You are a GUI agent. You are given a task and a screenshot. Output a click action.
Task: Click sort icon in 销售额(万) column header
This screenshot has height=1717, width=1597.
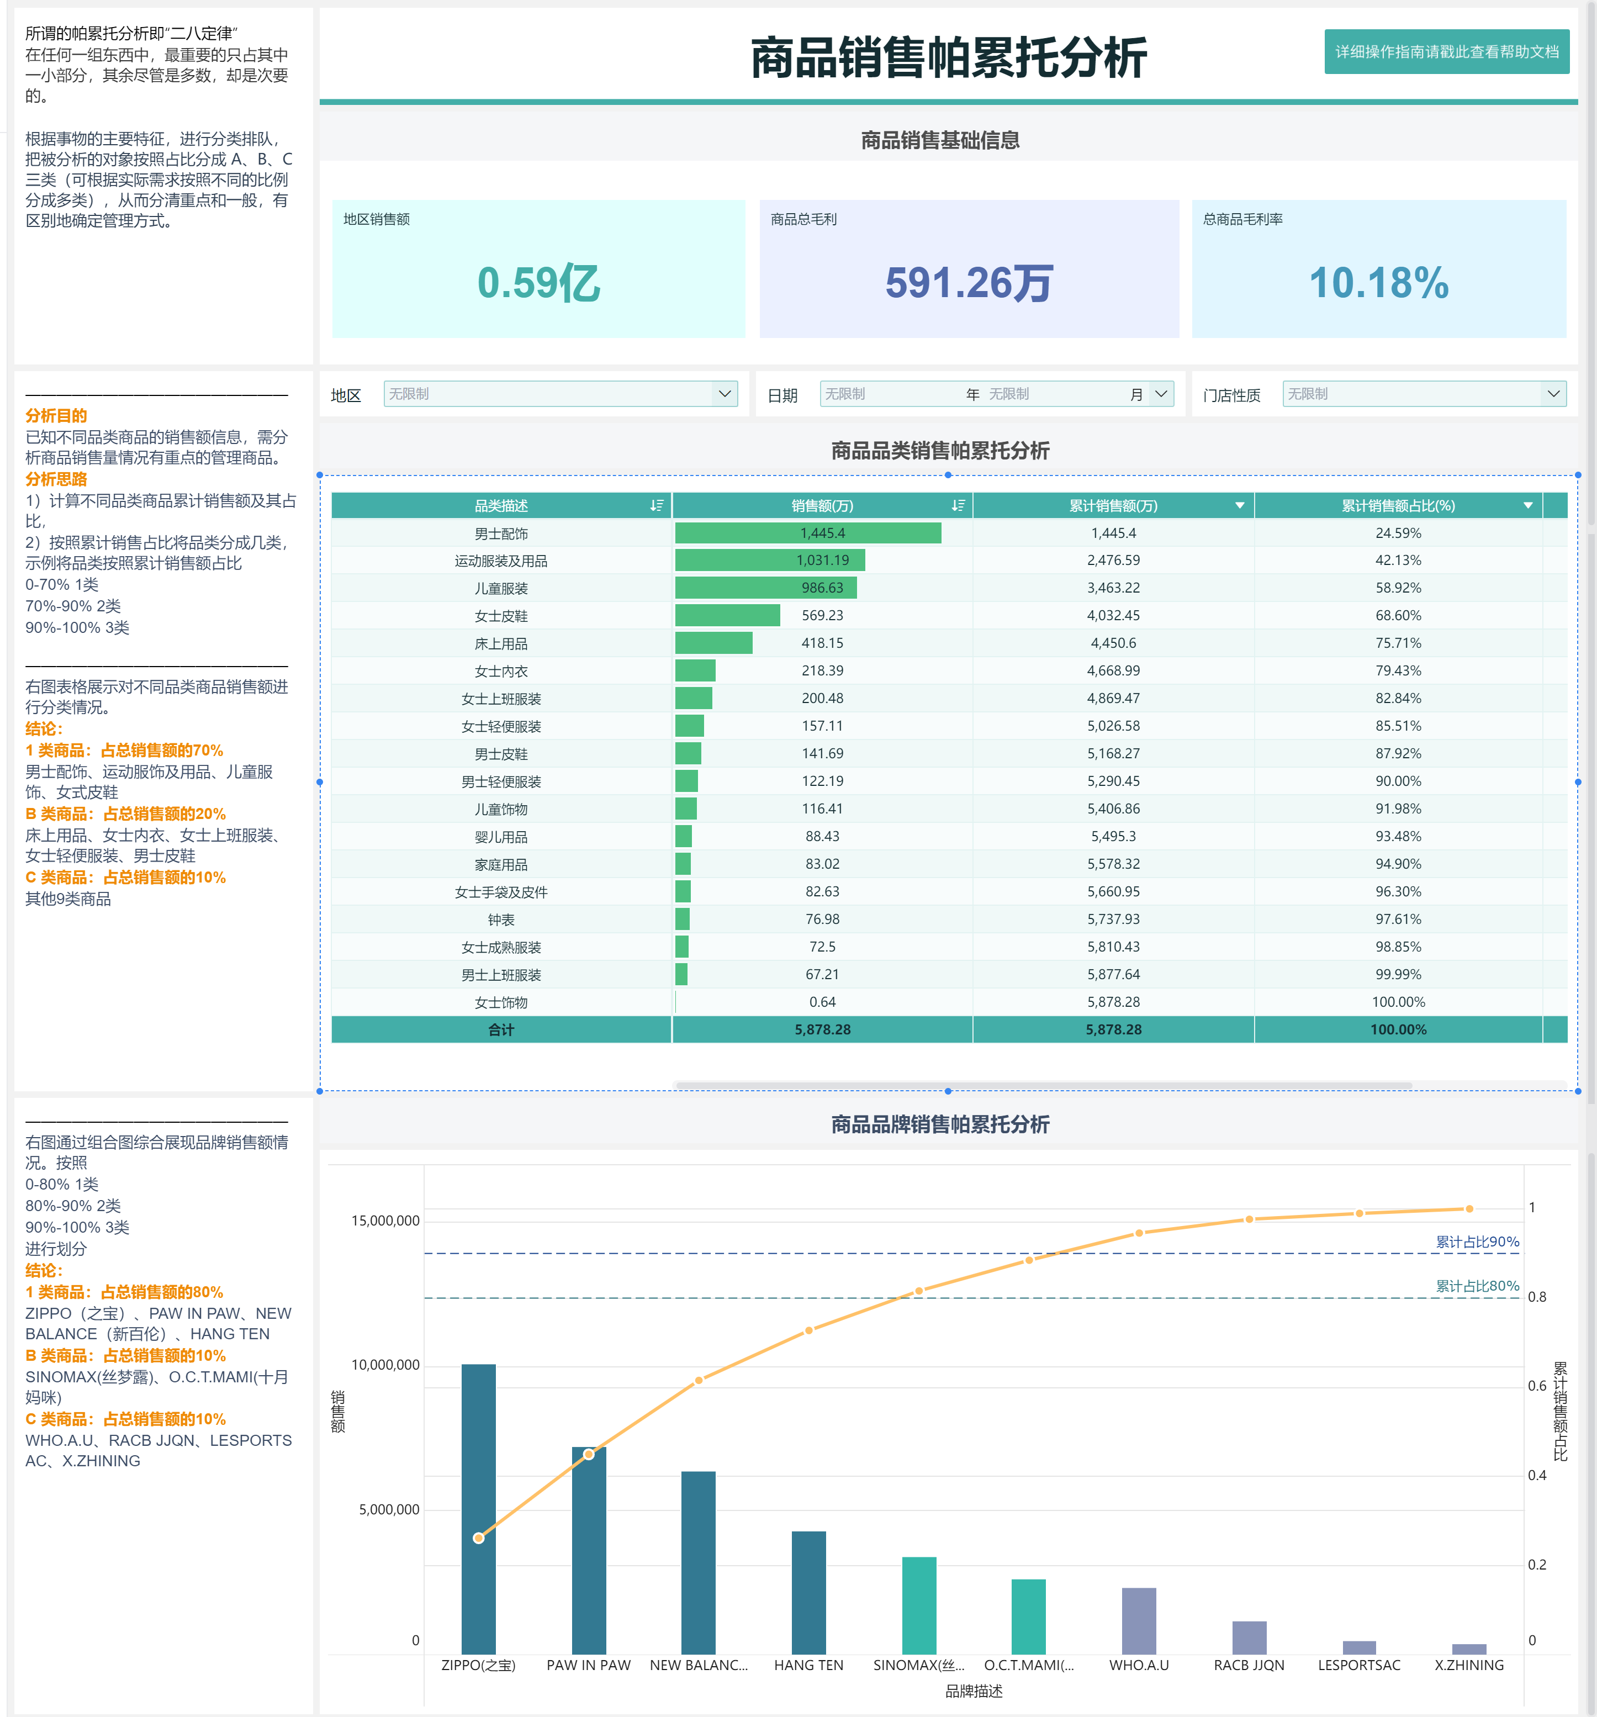958,505
